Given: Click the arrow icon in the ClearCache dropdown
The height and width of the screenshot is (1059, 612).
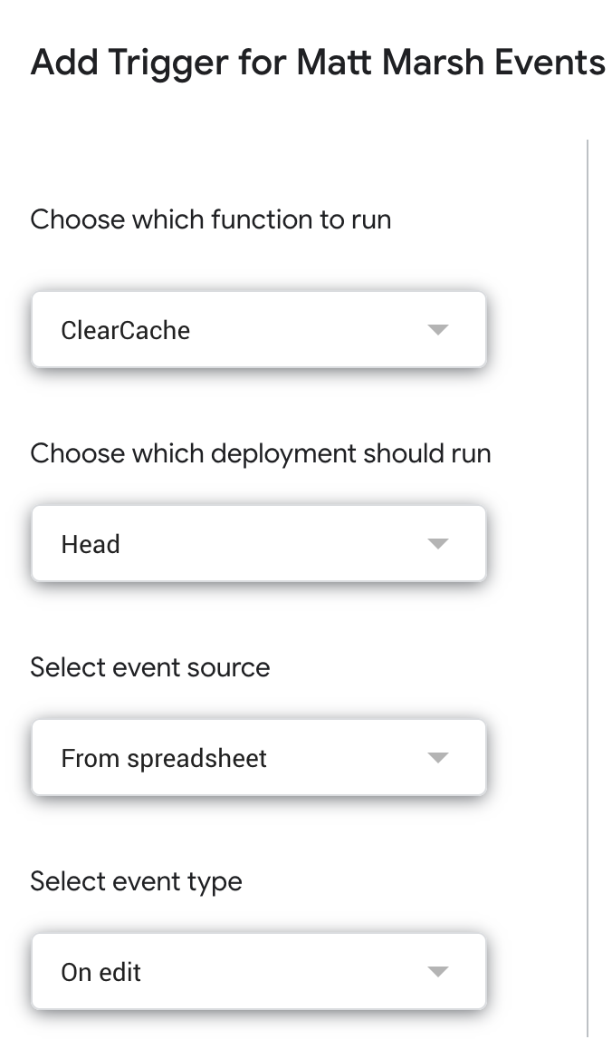Looking at the screenshot, I should pyautogui.click(x=438, y=330).
